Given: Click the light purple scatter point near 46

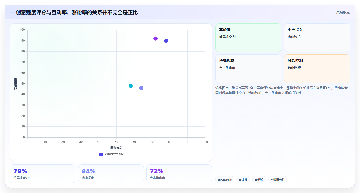Looking at the screenshot, I should click(x=141, y=88).
